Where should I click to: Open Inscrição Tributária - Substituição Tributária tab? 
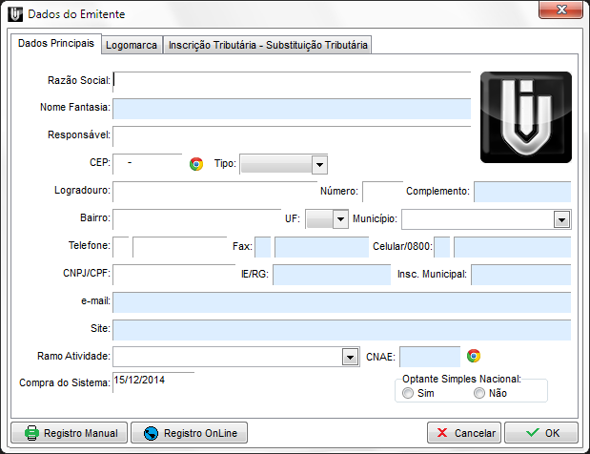[267, 45]
